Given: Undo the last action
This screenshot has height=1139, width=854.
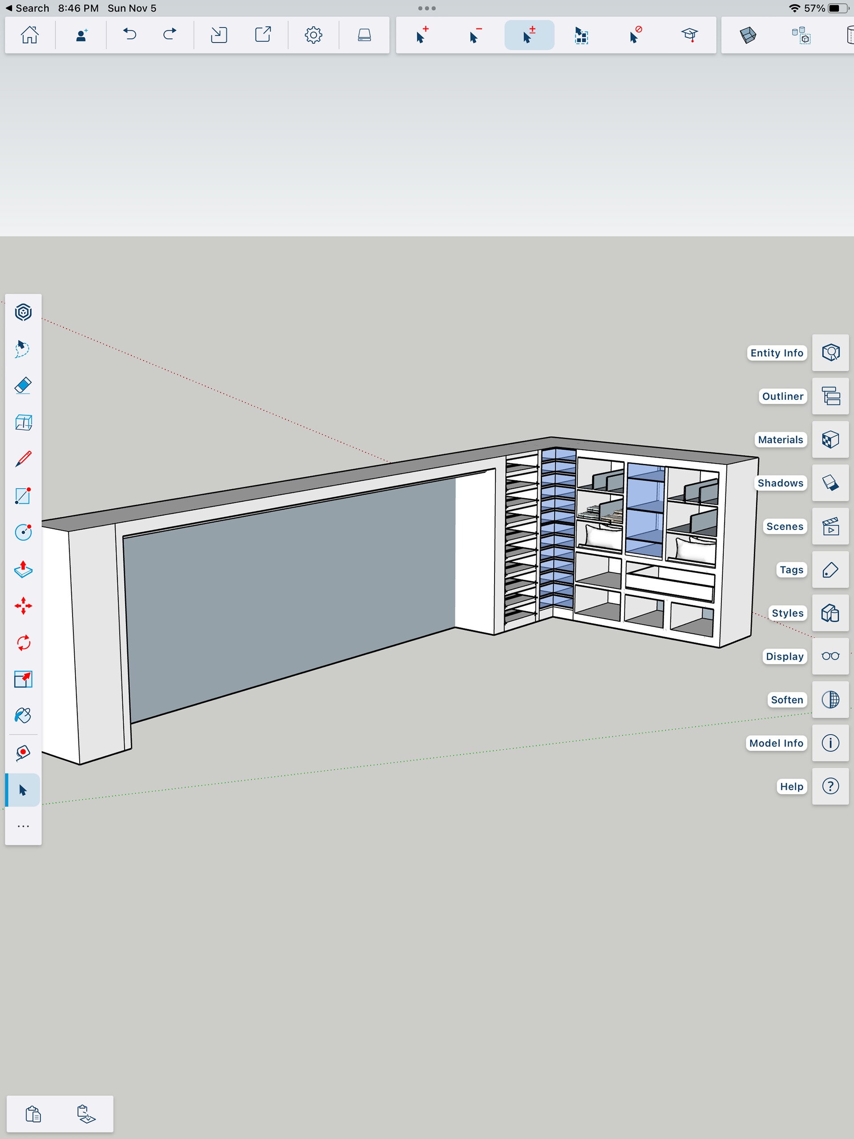Looking at the screenshot, I should click(130, 35).
